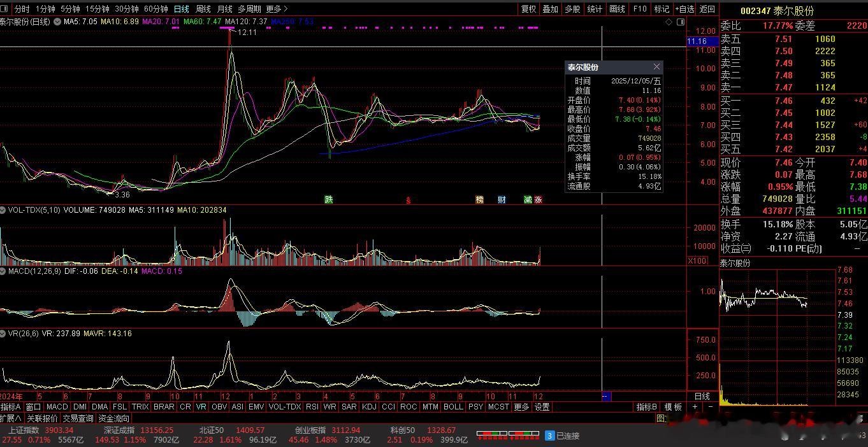The height and width of the screenshot is (447, 868).
Task: Click the diamond icon above price axis
Action: [x=669, y=22]
